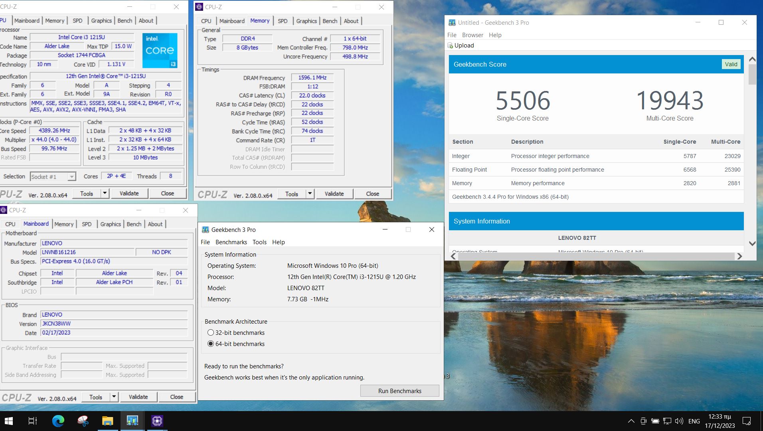The height and width of the screenshot is (431, 763).
Task: Click Validate in CPU-Z CPU window
Action: 129,193
